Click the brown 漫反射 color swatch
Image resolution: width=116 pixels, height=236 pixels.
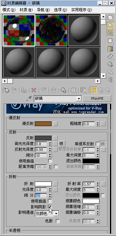coord(43,124)
